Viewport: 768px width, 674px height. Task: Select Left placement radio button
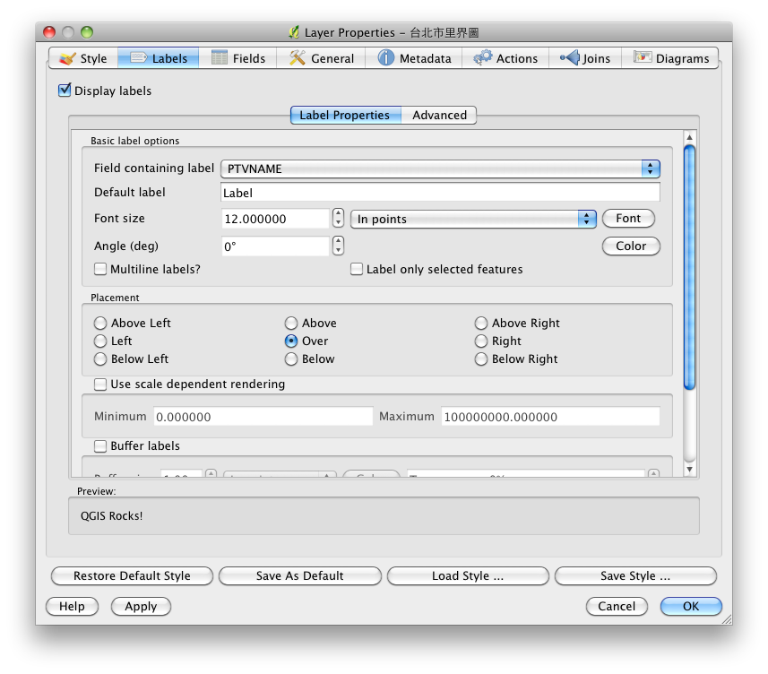coord(99,341)
